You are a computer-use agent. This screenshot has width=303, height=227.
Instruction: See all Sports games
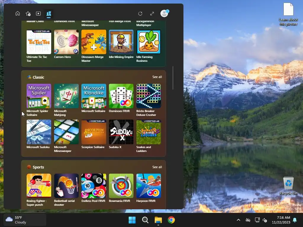[157, 167]
